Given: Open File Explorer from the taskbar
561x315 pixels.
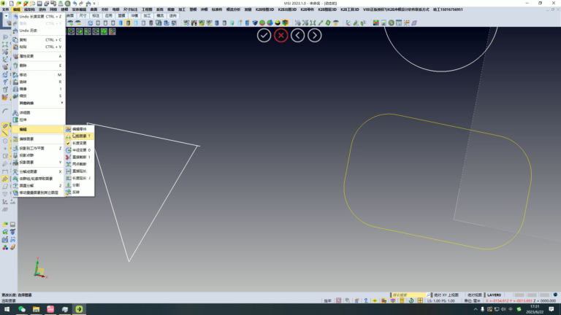Looking at the screenshot, I should click(x=36, y=309).
